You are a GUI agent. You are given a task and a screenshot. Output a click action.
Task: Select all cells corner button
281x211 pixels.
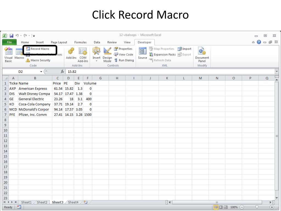click(5, 78)
